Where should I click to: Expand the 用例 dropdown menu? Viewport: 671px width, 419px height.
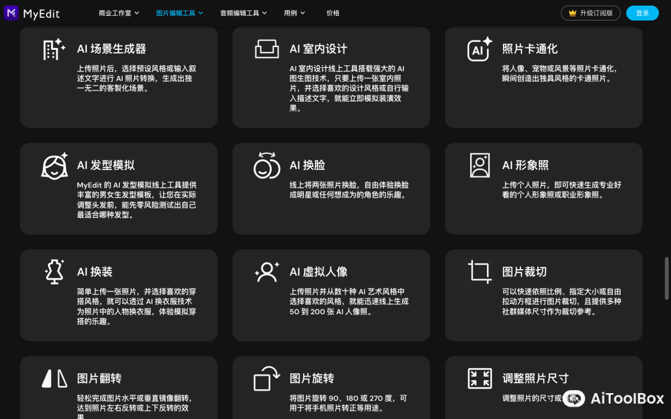point(294,13)
